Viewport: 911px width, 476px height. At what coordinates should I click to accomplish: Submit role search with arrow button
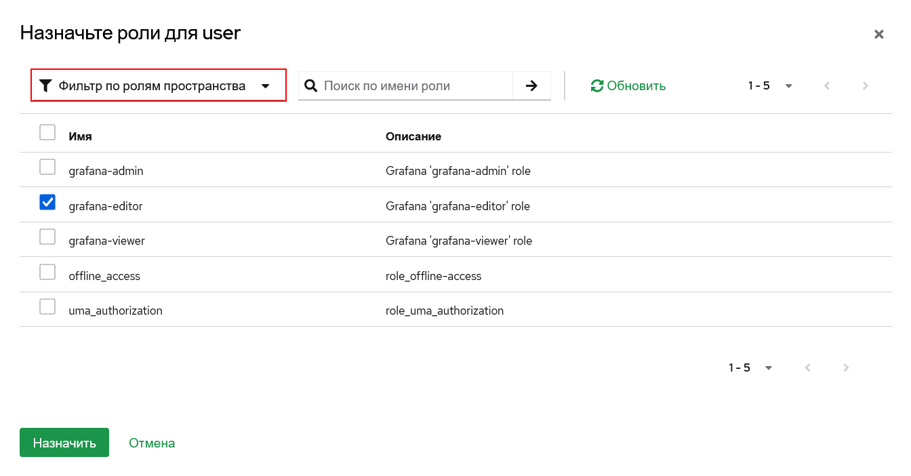(532, 85)
